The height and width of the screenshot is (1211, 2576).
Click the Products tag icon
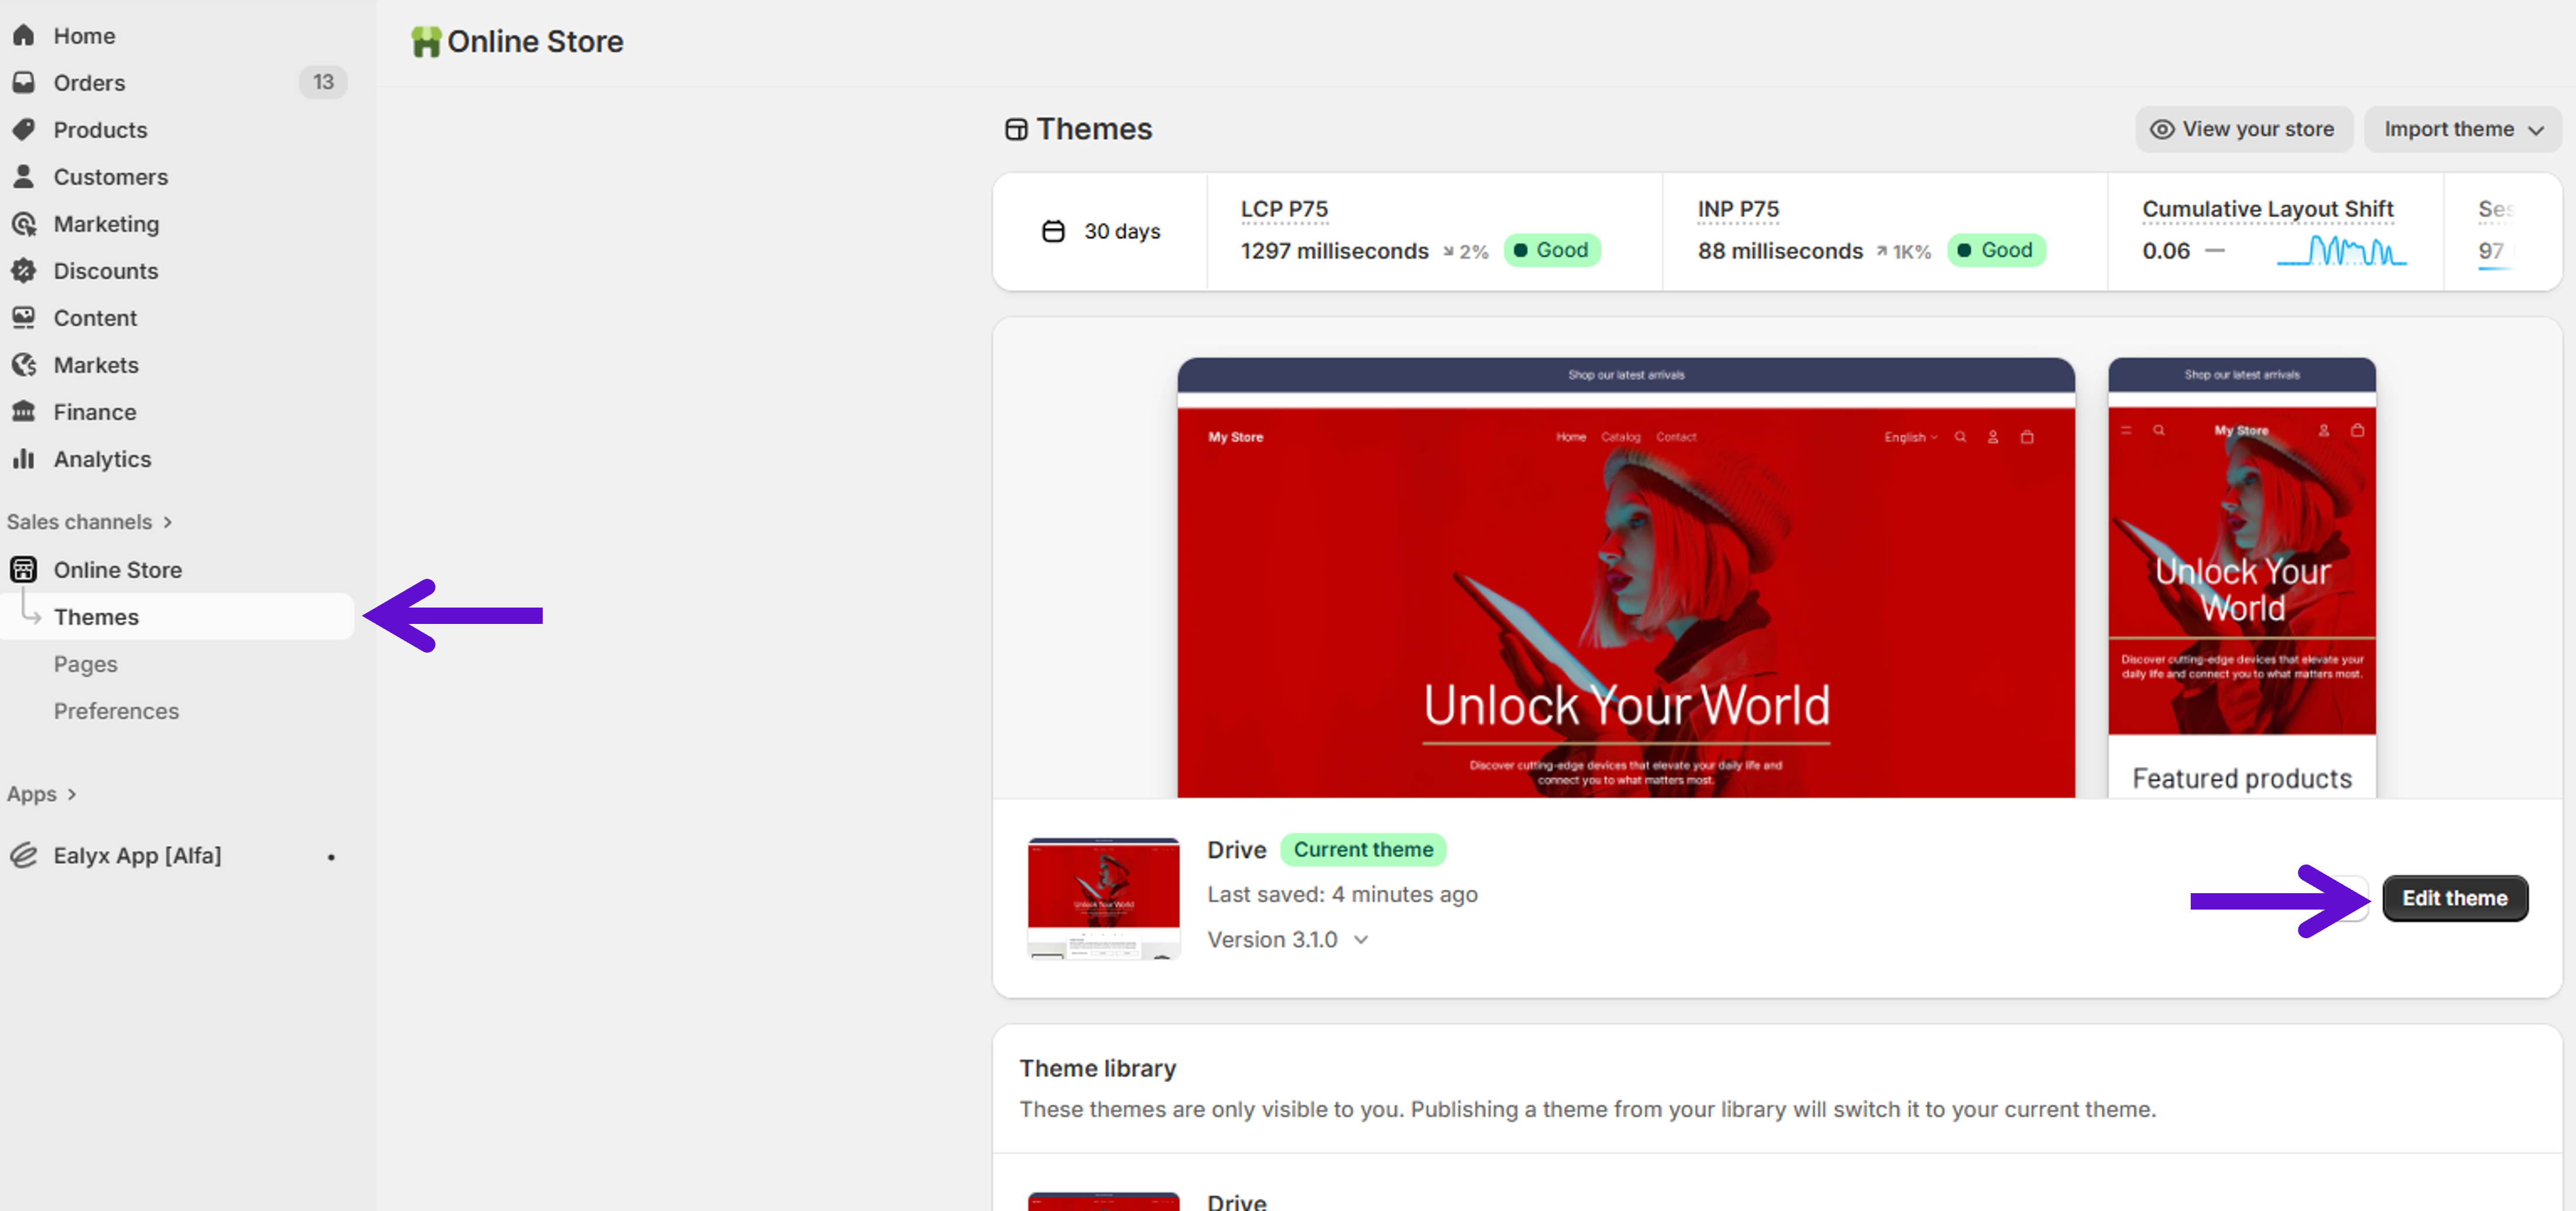click(24, 130)
